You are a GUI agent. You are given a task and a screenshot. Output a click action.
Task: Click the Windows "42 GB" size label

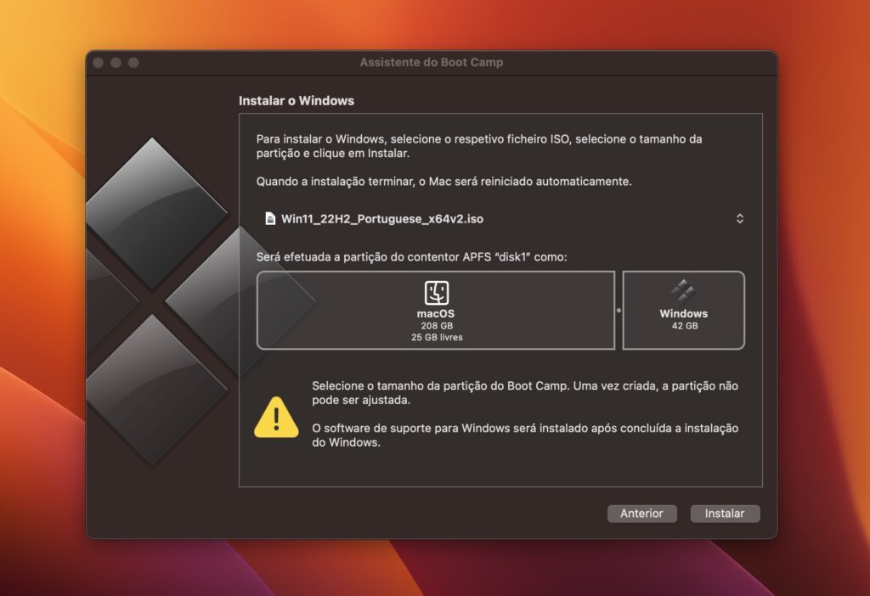(x=683, y=326)
